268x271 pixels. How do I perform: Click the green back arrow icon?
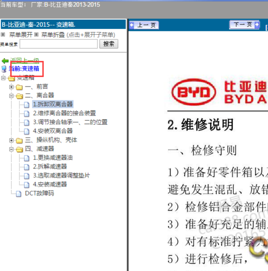[x=5, y=61]
